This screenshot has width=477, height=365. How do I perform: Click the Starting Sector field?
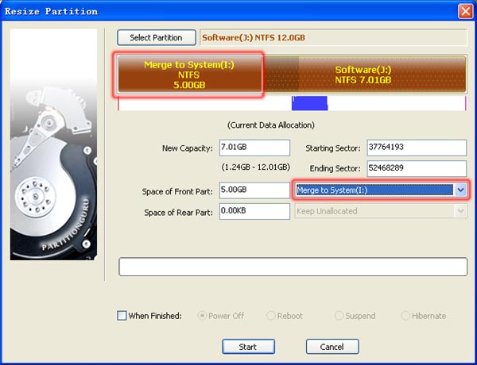[417, 148]
